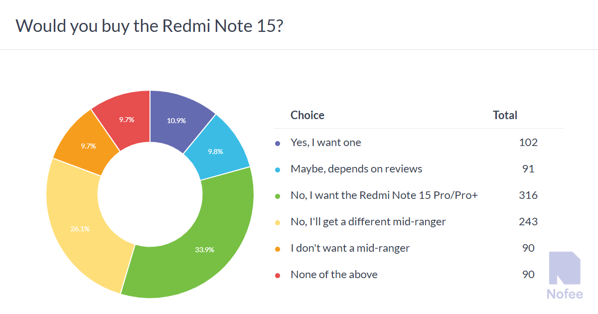
Task: Click purple dot beside 'Yes, I want one'
Action: 278,143
